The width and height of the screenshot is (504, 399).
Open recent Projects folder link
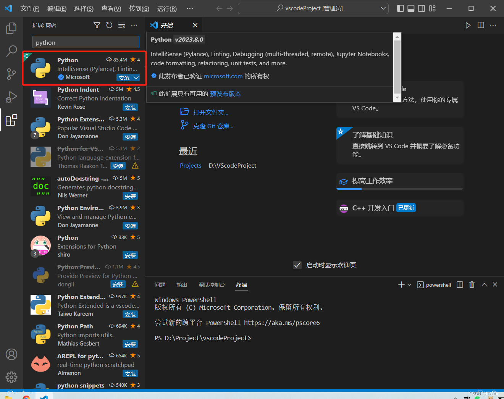pos(191,165)
